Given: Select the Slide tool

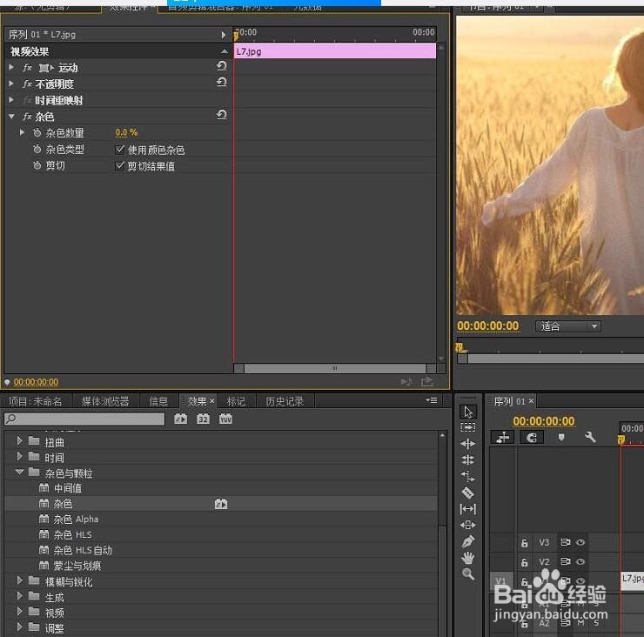Looking at the screenshot, I should pyautogui.click(x=468, y=525).
